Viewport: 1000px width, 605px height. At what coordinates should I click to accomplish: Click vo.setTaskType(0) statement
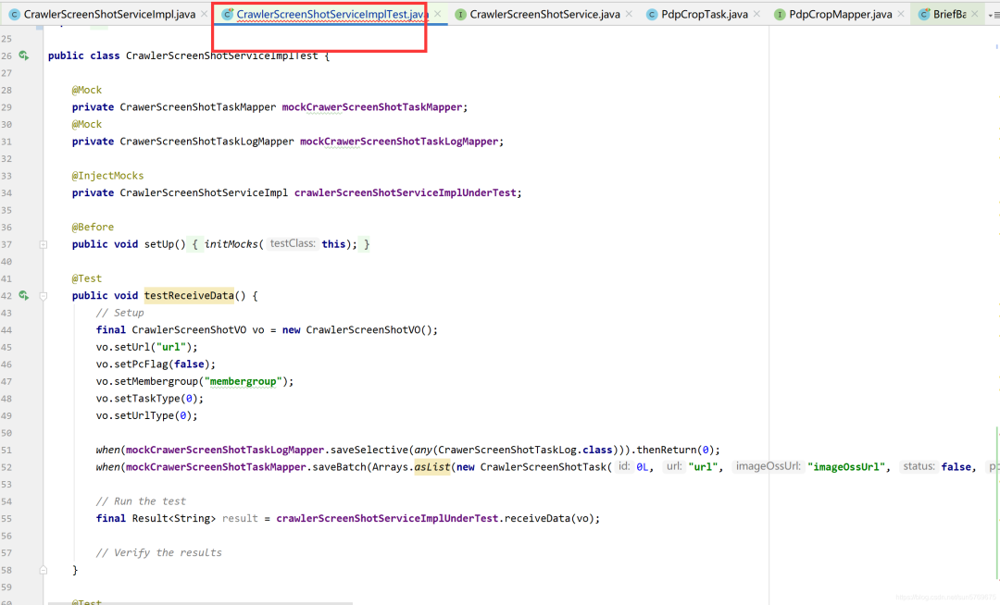pyautogui.click(x=150, y=399)
